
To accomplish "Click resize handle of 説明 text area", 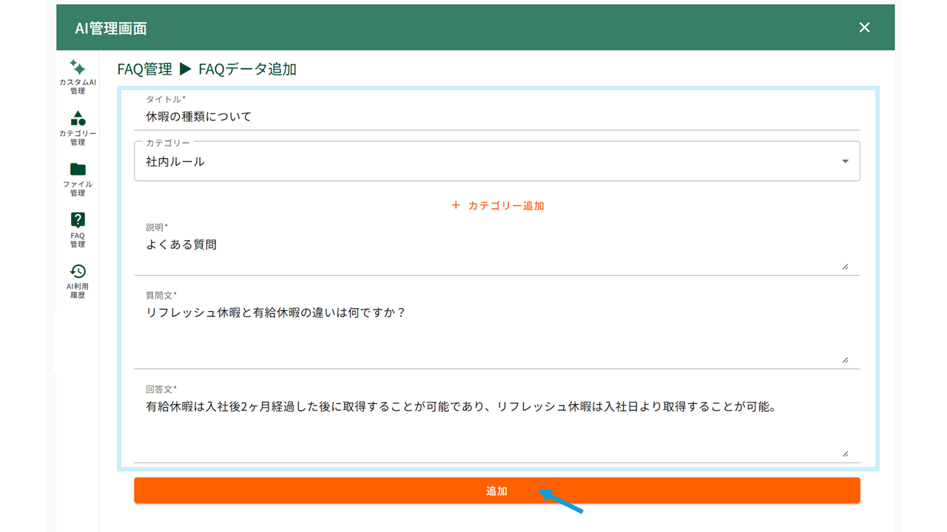I will tap(845, 266).
